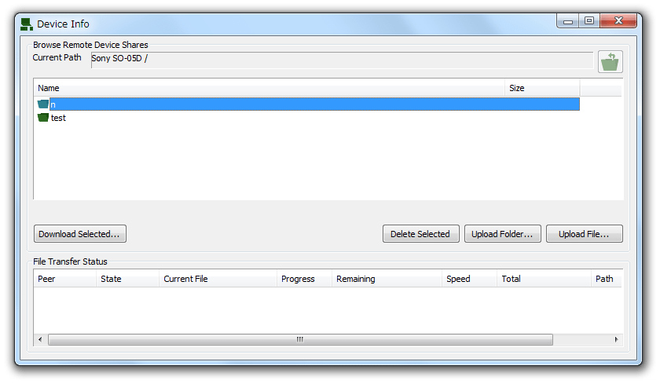Sort shares by Name column header
This screenshot has height=384, width=660.
tap(269, 88)
